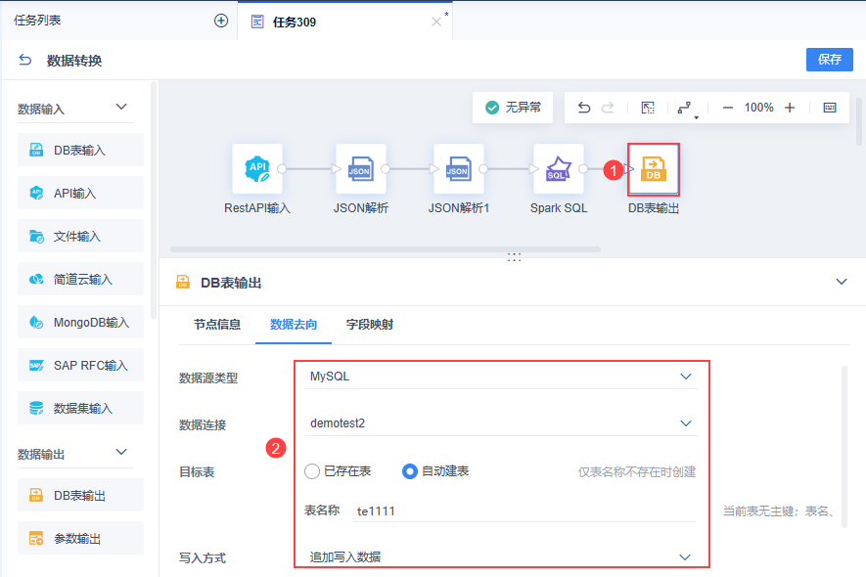Image resolution: width=866 pixels, height=577 pixels.
Task: Click the zoom-in plus icon
Action: tap(790, 108)
